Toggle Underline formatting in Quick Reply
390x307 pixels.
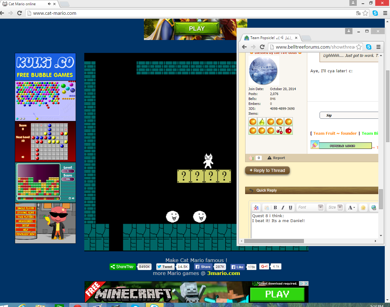point(290,208)
